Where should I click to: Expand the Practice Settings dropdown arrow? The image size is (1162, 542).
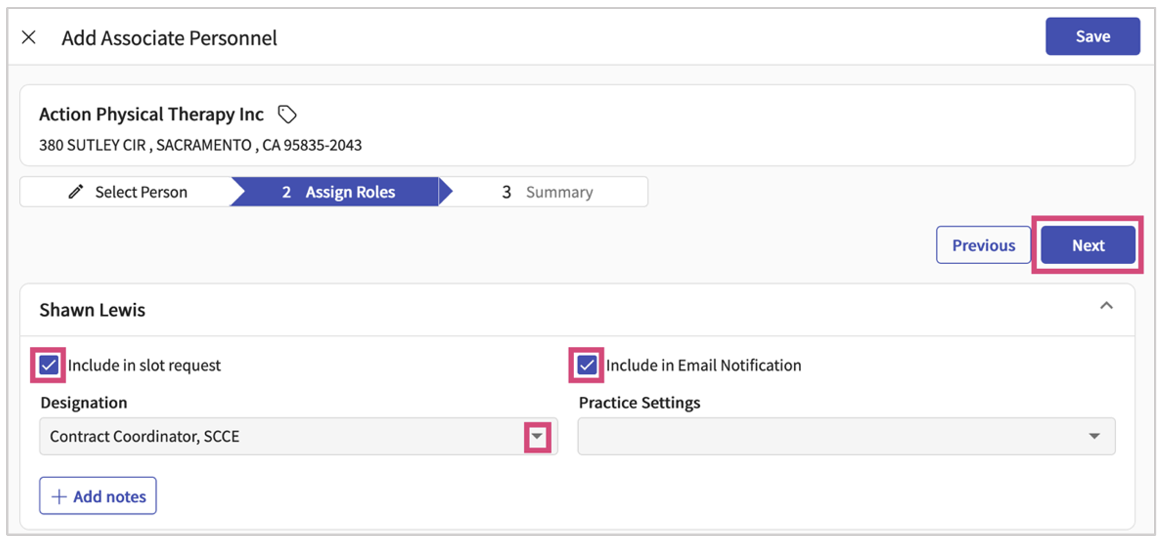pyautogui.click(x=1094, y=436)
